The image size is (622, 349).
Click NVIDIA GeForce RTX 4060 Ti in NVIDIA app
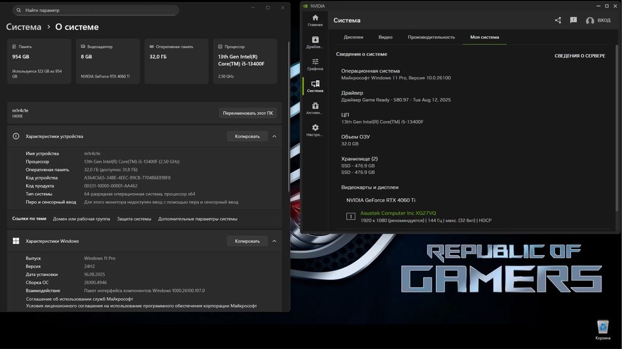click(x=381, y=200)
